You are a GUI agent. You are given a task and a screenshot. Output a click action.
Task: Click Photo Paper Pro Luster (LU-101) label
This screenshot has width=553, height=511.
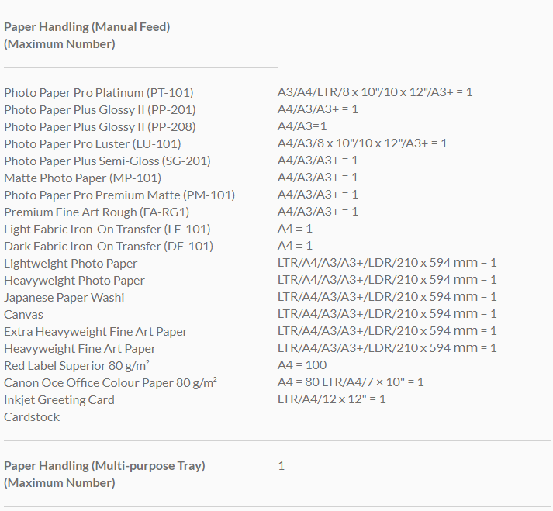(x=92, y=143)
